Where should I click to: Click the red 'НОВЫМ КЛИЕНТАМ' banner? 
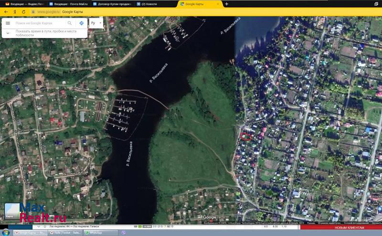348,227
